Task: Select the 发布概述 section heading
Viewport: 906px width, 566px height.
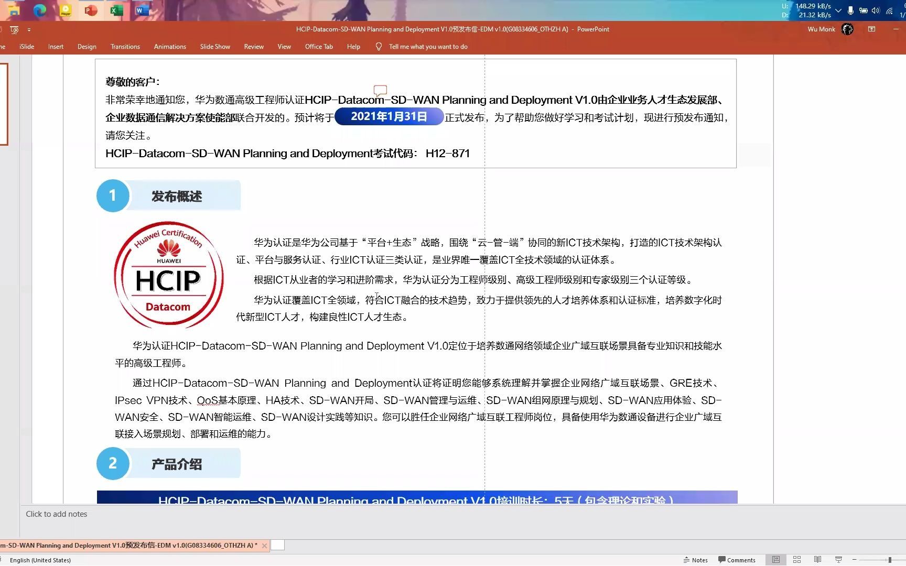Action: click(x=177, y=197)
